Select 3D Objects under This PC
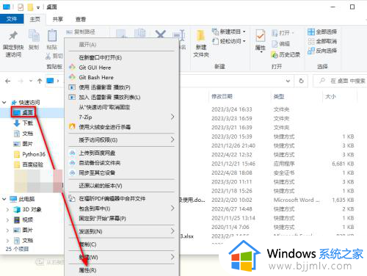The width and height of the screenshot is (367, 276). pyautogui.click(x=27, y=209)
